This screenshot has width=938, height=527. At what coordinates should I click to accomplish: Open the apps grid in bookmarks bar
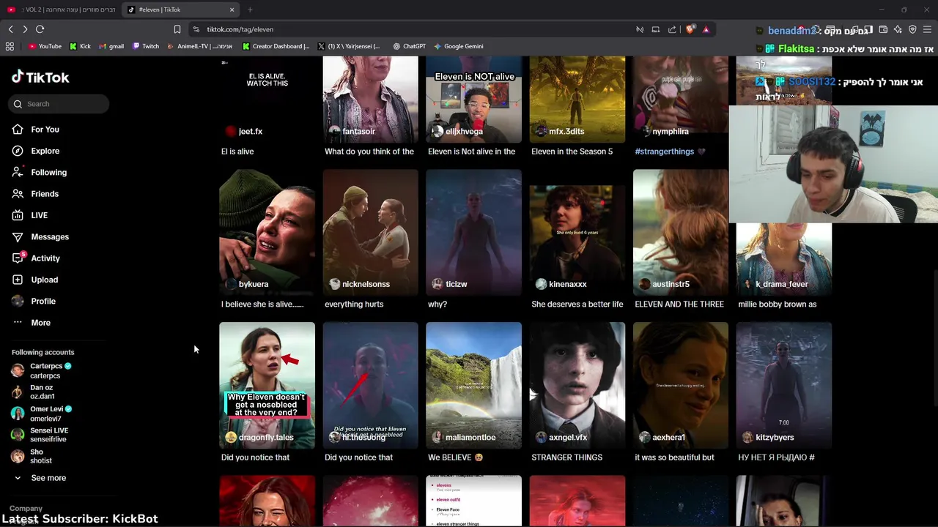(x=10, y=46)
